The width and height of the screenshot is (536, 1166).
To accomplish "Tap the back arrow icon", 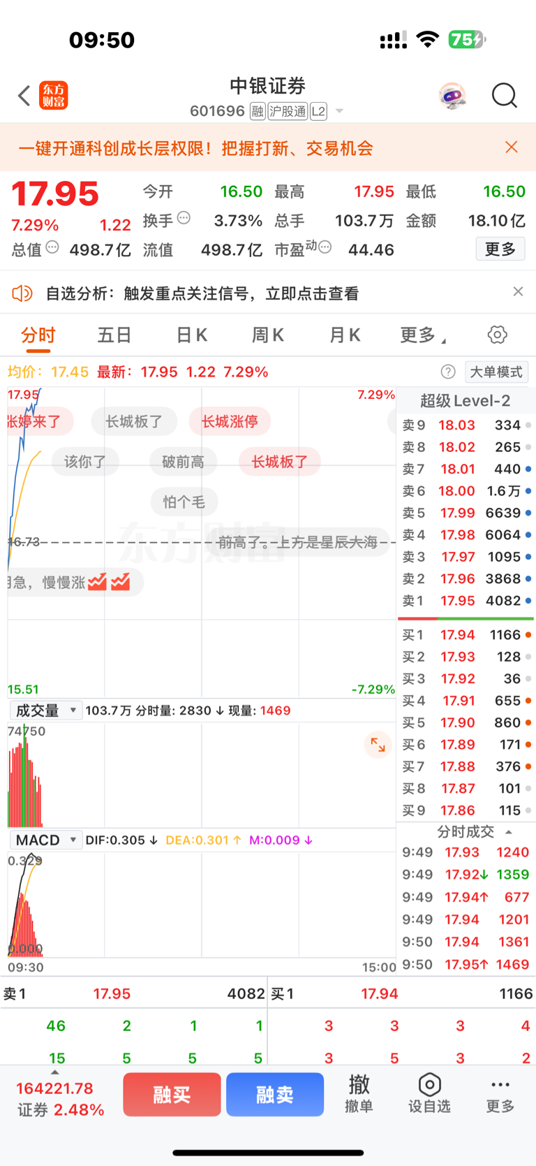I will (24, 96).
